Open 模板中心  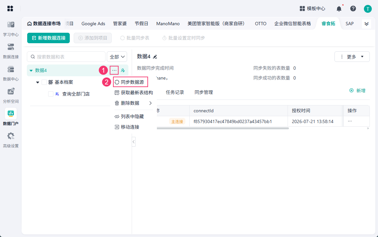coord(312,9)
